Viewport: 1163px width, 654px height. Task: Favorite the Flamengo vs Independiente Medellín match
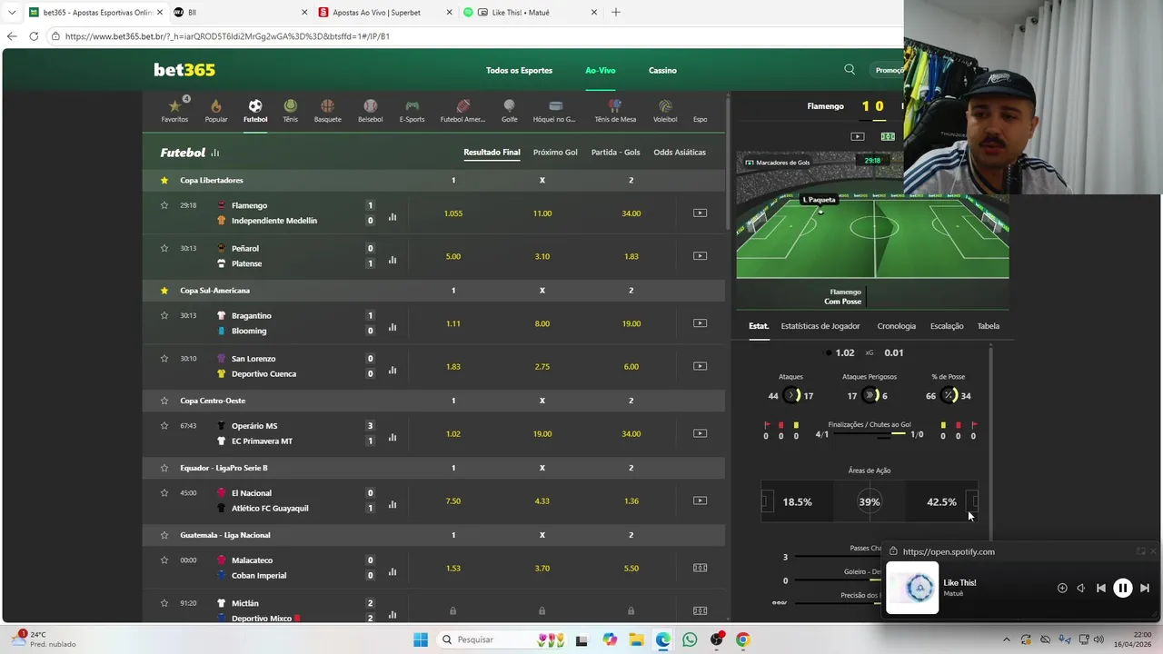164,205
